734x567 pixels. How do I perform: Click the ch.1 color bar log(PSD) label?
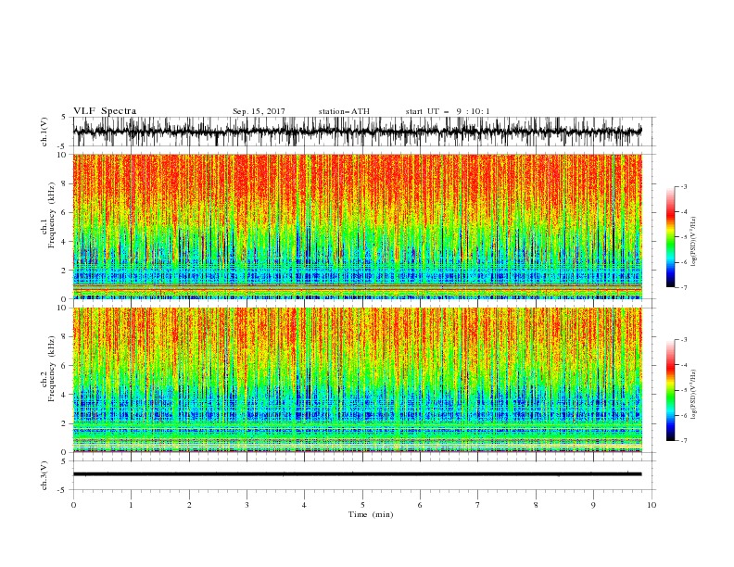(x=695, y=242)
